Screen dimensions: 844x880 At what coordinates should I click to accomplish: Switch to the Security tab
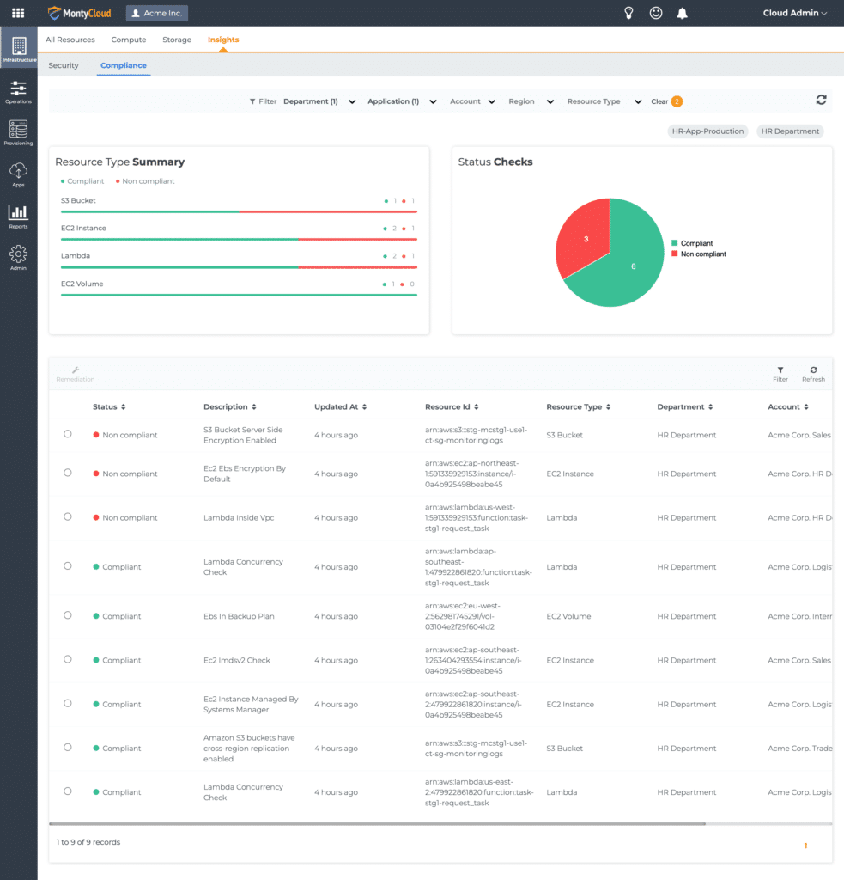pos(64,65)
